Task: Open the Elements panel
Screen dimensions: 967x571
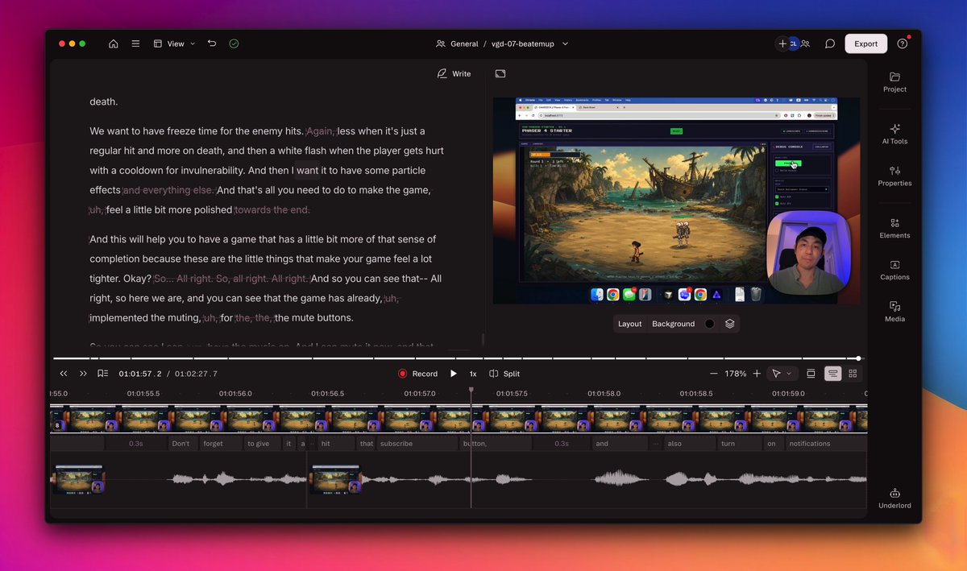Action: [x=894, y=228]
